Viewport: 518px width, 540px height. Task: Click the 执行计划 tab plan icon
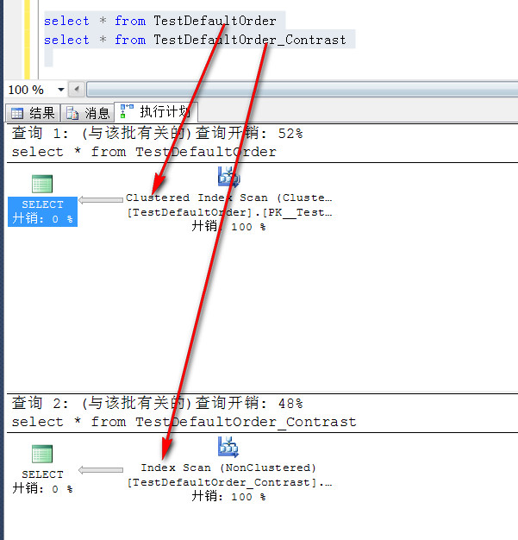click(x=127, y=111)
